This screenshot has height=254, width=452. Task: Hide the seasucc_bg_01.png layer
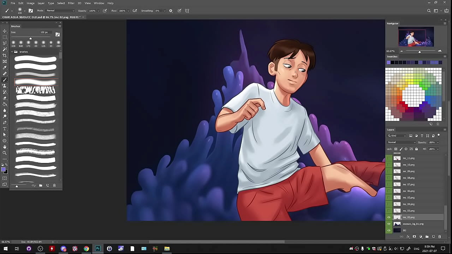tap(389, 224)
